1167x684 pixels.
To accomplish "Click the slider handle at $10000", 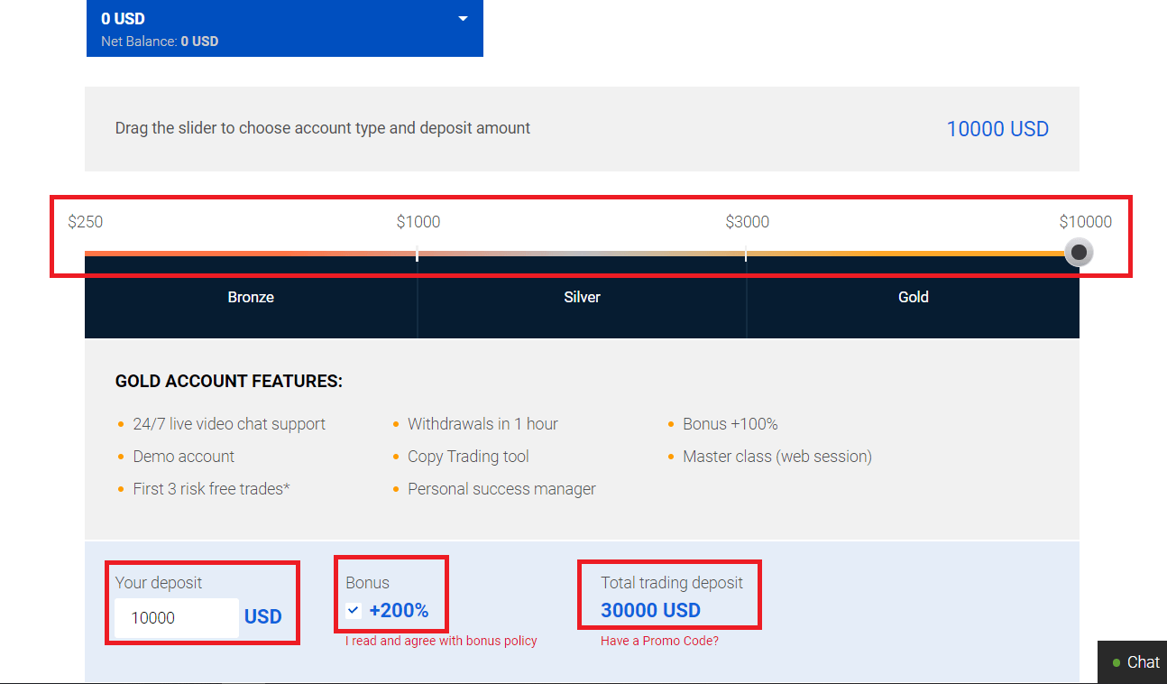I will [x=1079, y=252].
